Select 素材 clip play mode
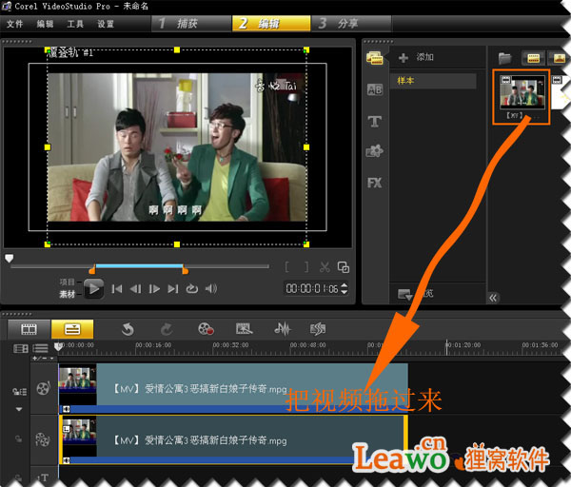This screenshot has width=571, height=487. 68,294
